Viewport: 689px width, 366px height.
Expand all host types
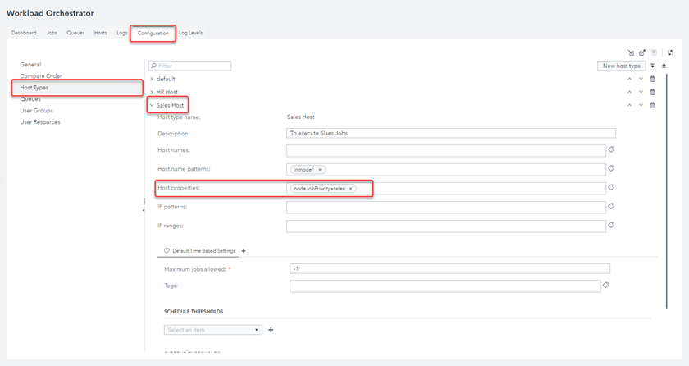(653, 66)
